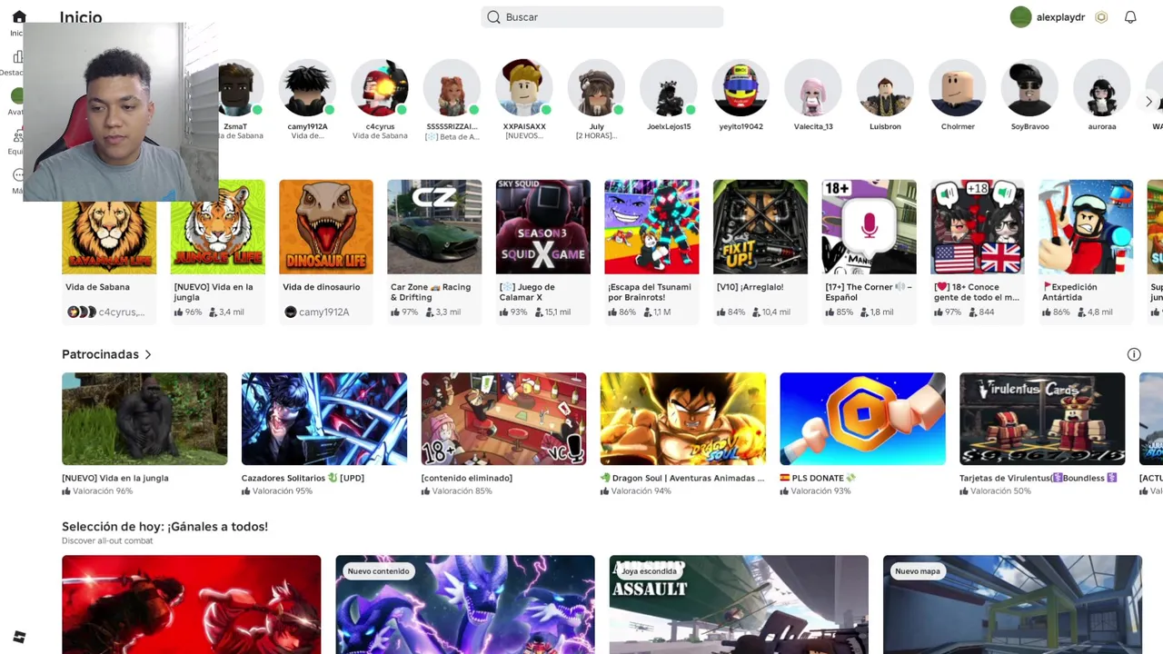Screen dimensions: 1163x654
Task: Open friend Valecita_13's avatar
Action: (x=812, y=89)
